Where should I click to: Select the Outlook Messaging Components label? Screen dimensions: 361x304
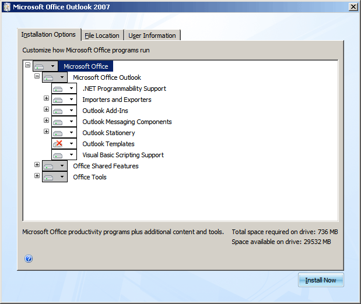tap(127, 122)
